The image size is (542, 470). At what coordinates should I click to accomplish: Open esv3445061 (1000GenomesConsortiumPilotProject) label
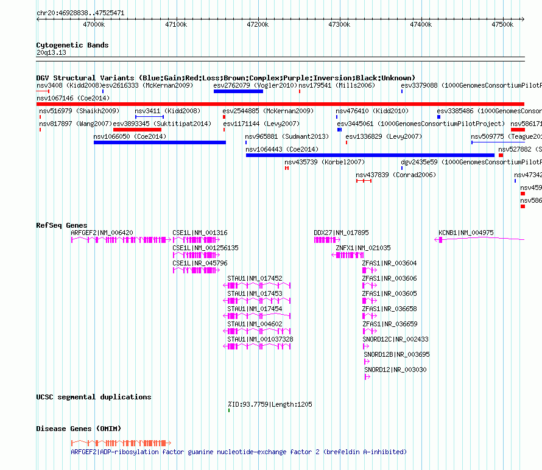(x=421, y=124)
